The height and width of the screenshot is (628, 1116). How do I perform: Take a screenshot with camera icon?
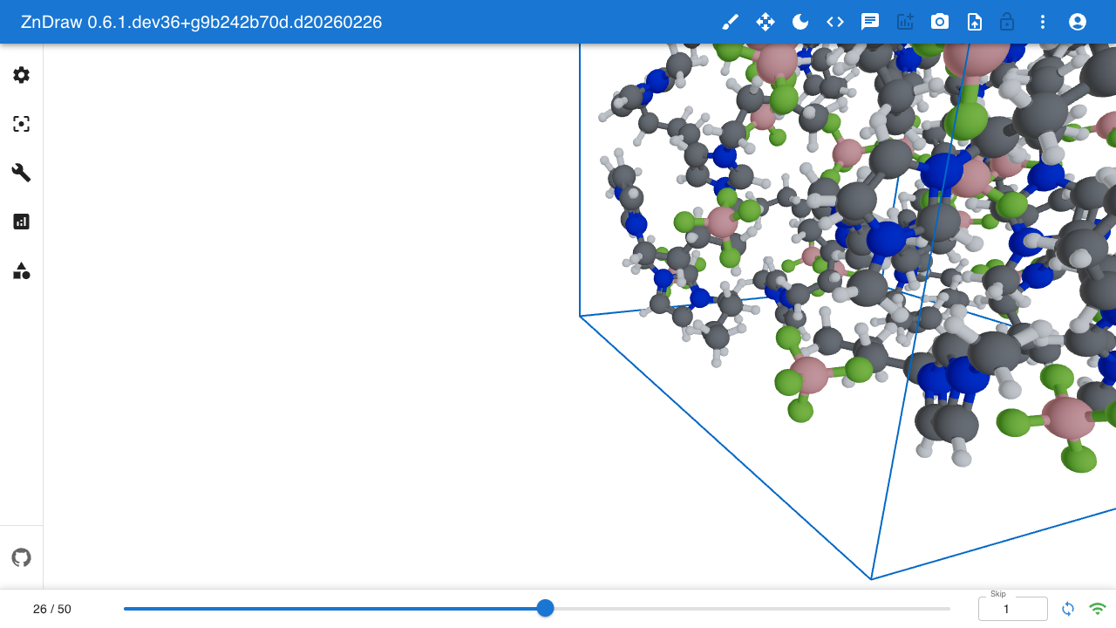(x=940, y=22)
